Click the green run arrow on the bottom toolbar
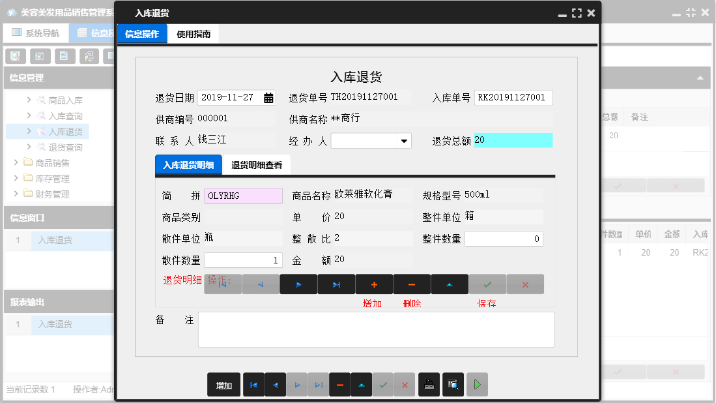 pyautogui.click(x=476, y=384)
